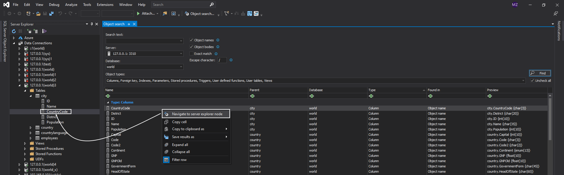This screenshot has height=175, width=564.
Task: Click the info icon beside Object names
Action: (218, 40)
